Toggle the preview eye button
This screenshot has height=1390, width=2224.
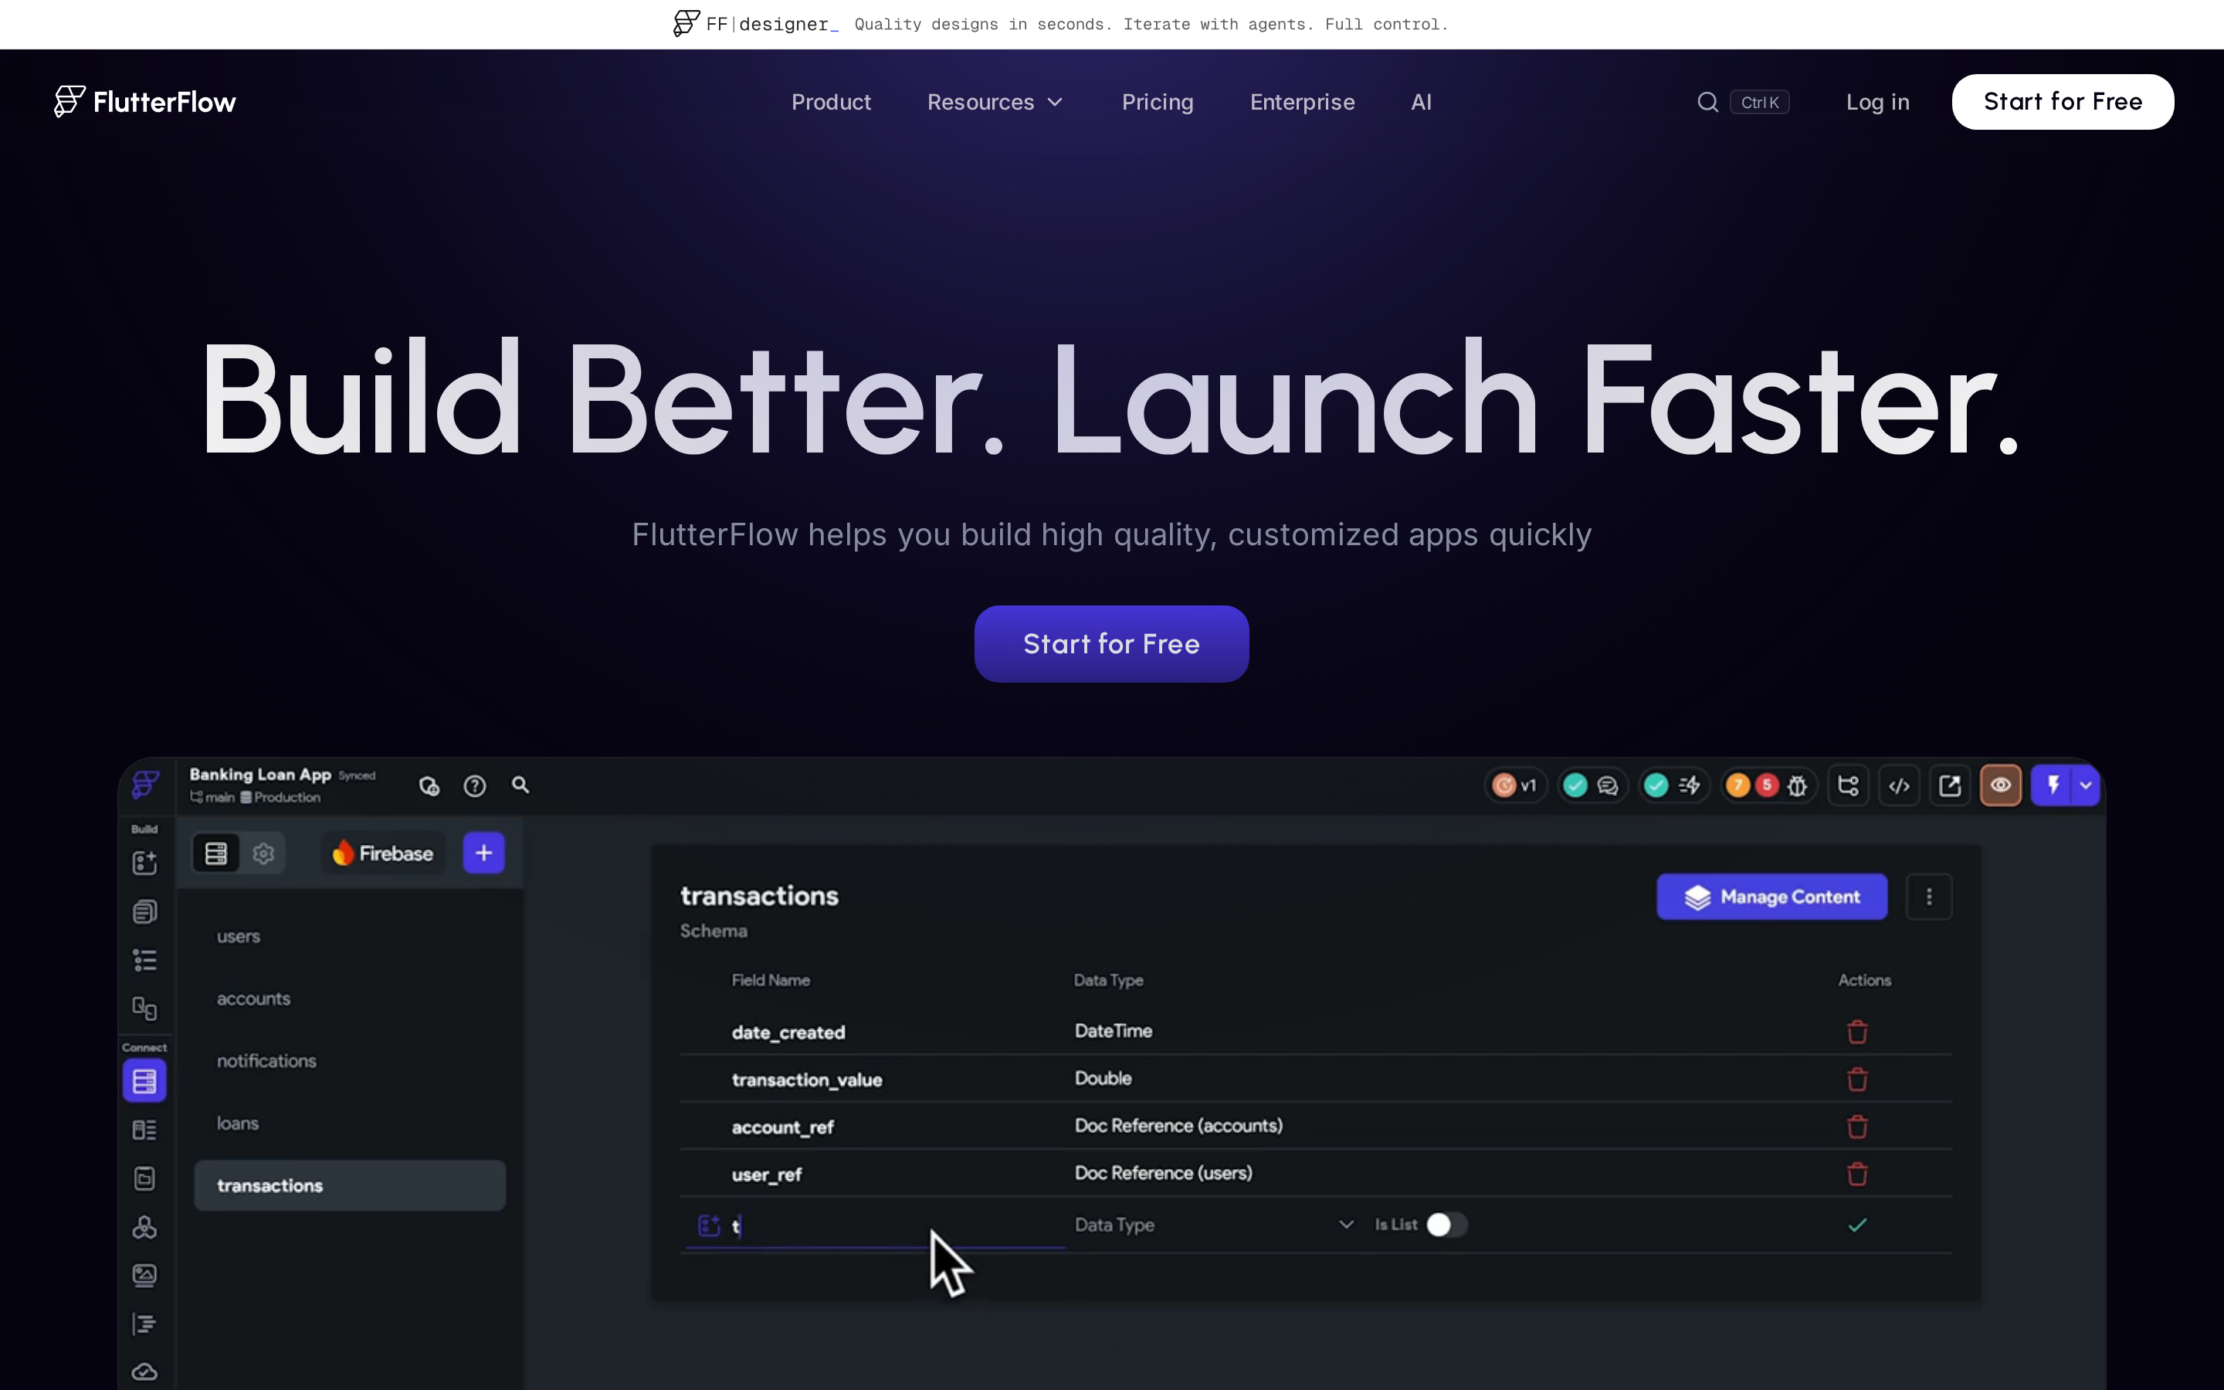point(2001,785)
